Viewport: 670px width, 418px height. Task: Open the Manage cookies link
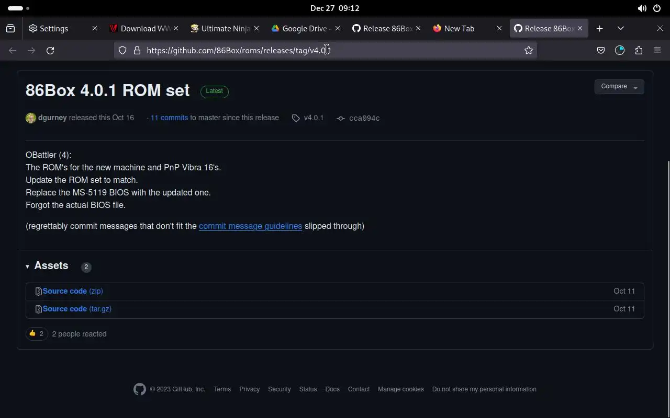click(400, 389)
